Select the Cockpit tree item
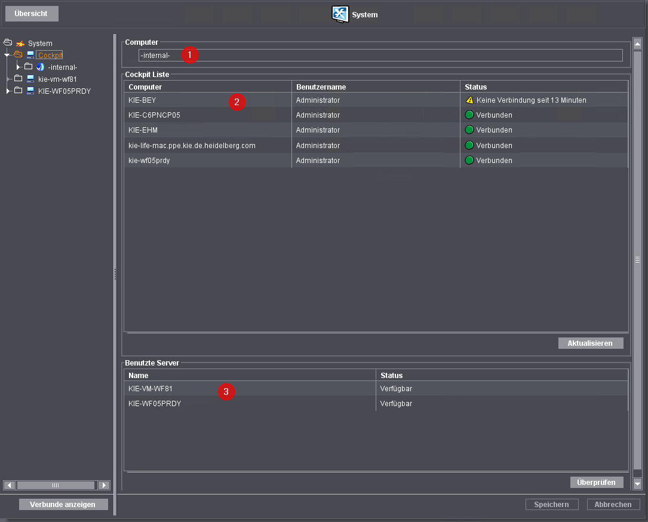This screenshot has height=522, width=648. click(50, 55)
